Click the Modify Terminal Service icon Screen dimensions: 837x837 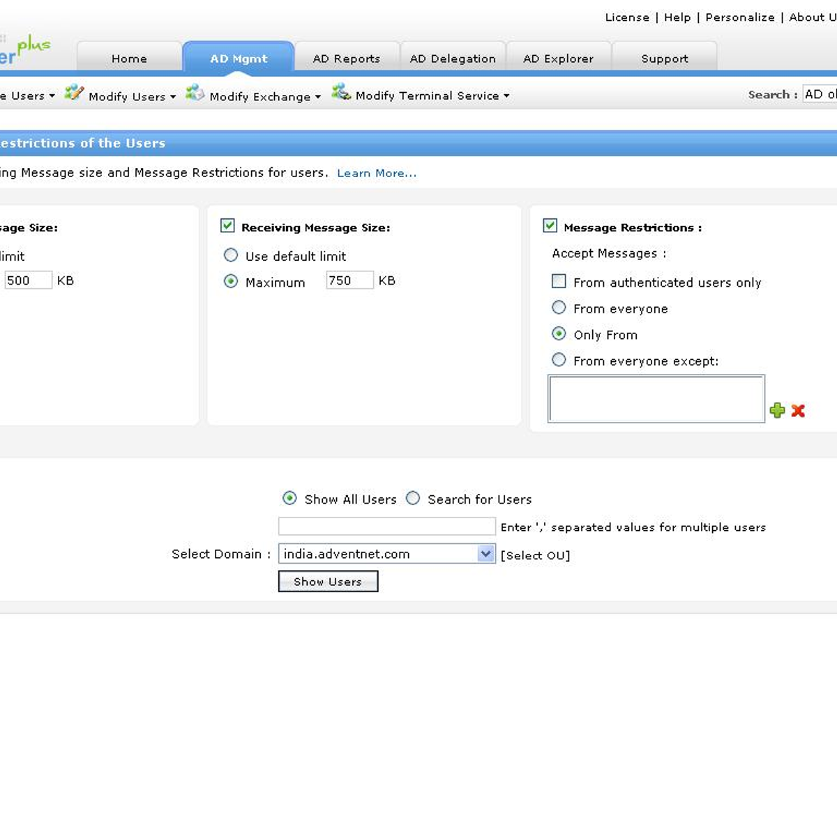(x=340, y=92)
